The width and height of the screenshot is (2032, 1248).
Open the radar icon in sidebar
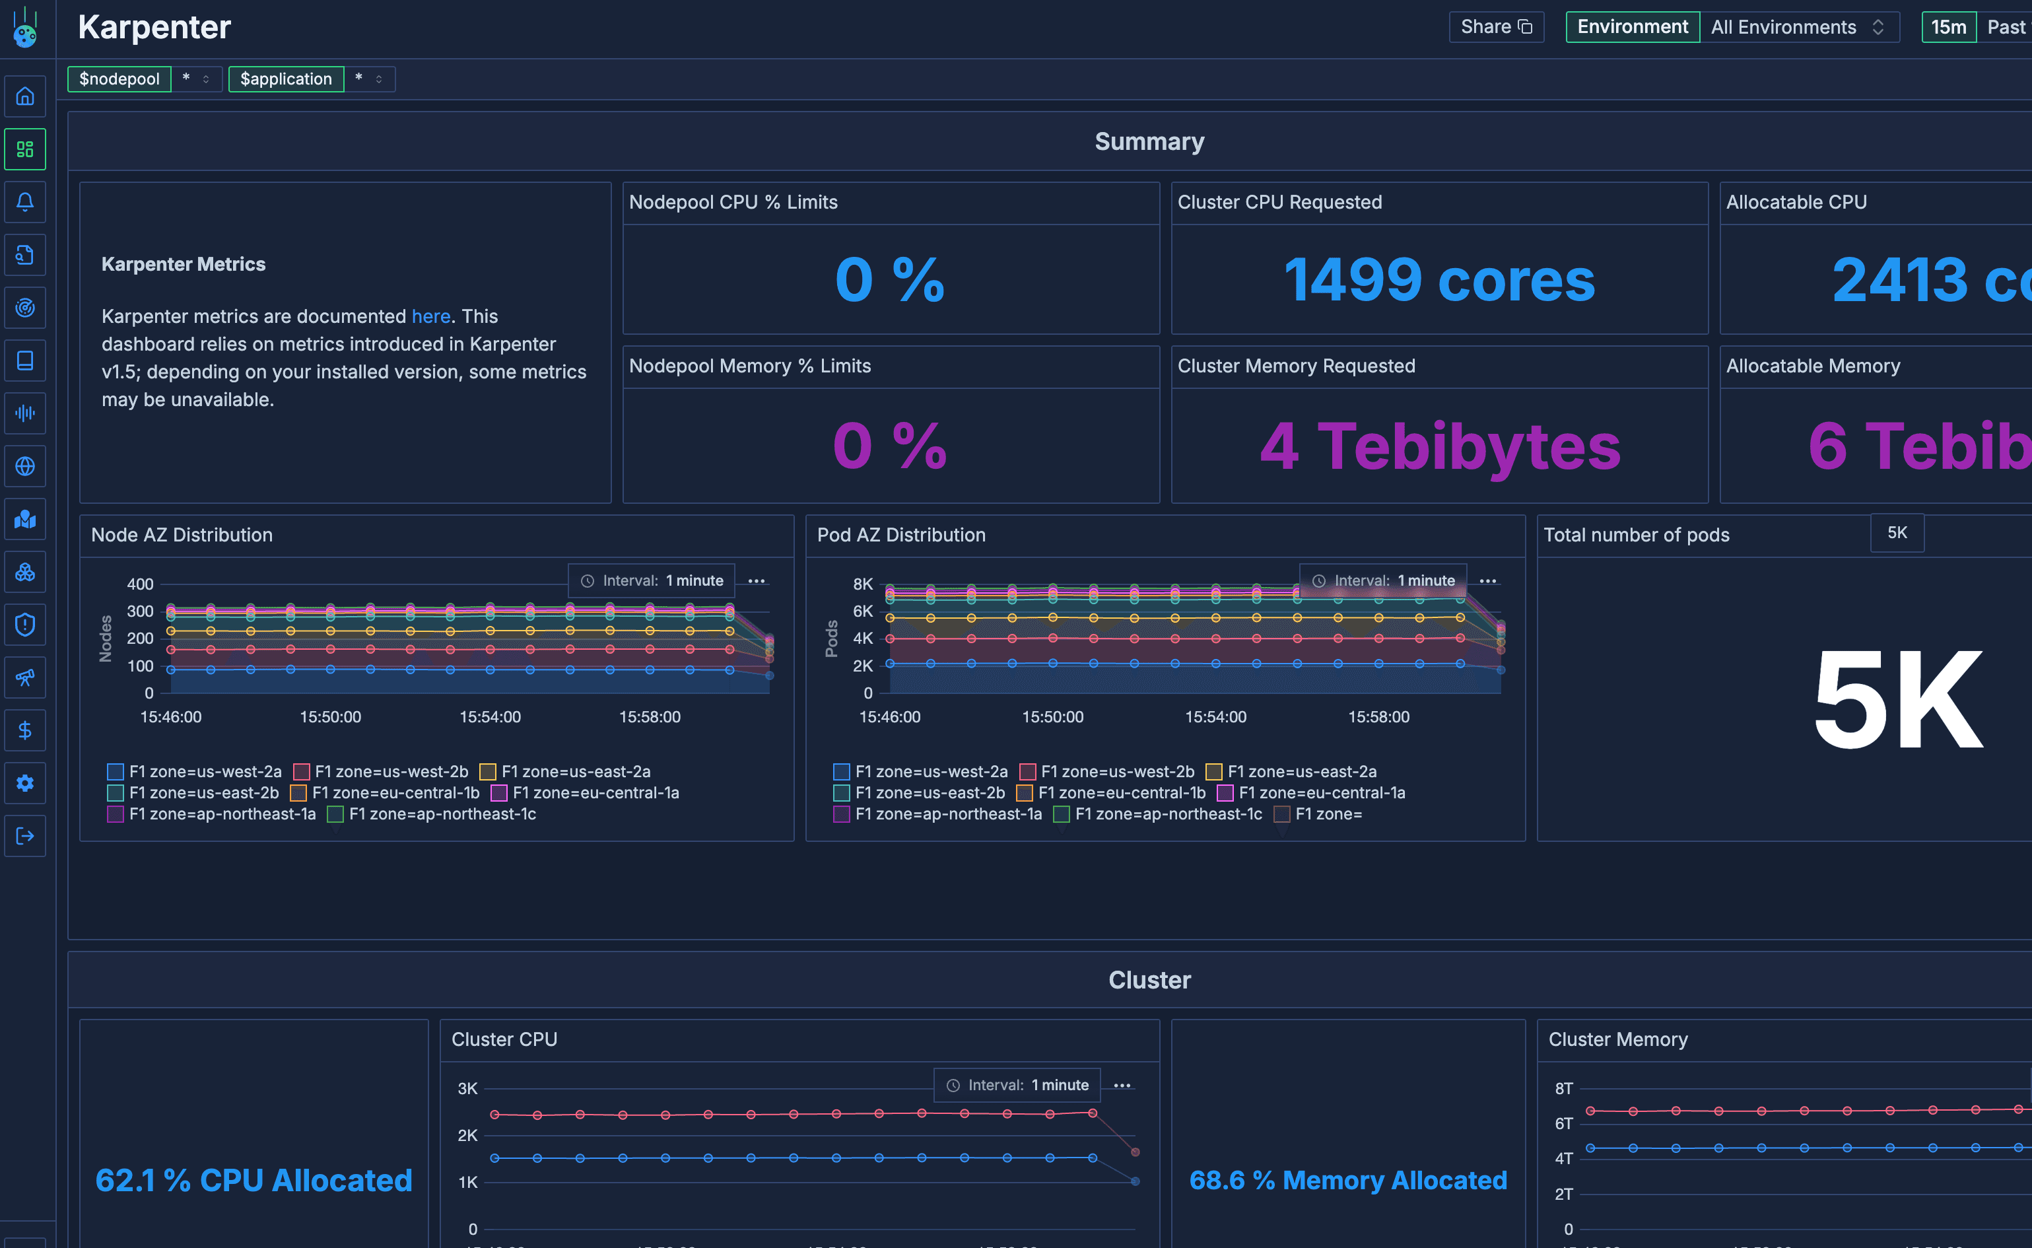(x=24, y=308)
